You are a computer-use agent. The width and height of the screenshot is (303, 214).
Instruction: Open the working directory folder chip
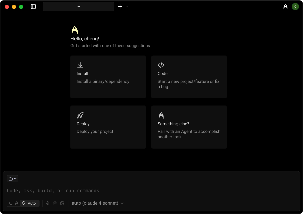point(12,179)
